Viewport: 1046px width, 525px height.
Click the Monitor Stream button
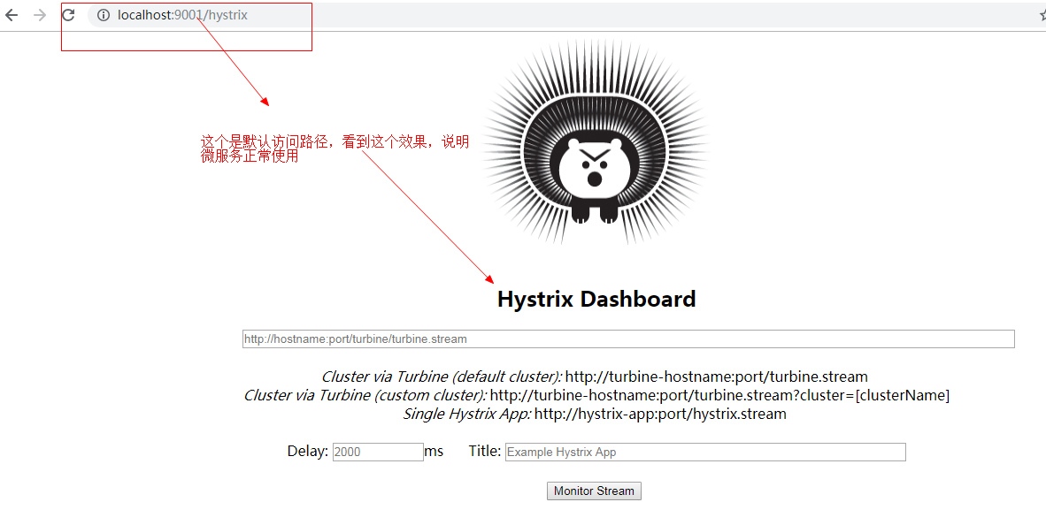(x=594, y=491)
